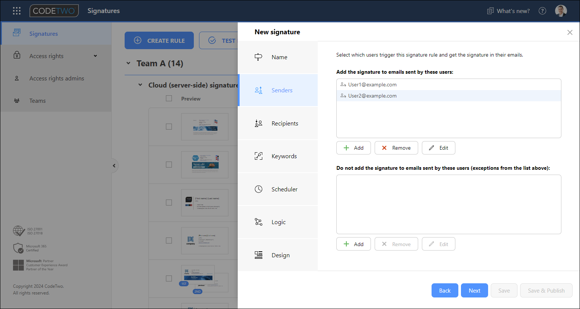Click the Back button
580x309 pixels.
point(445,290)
